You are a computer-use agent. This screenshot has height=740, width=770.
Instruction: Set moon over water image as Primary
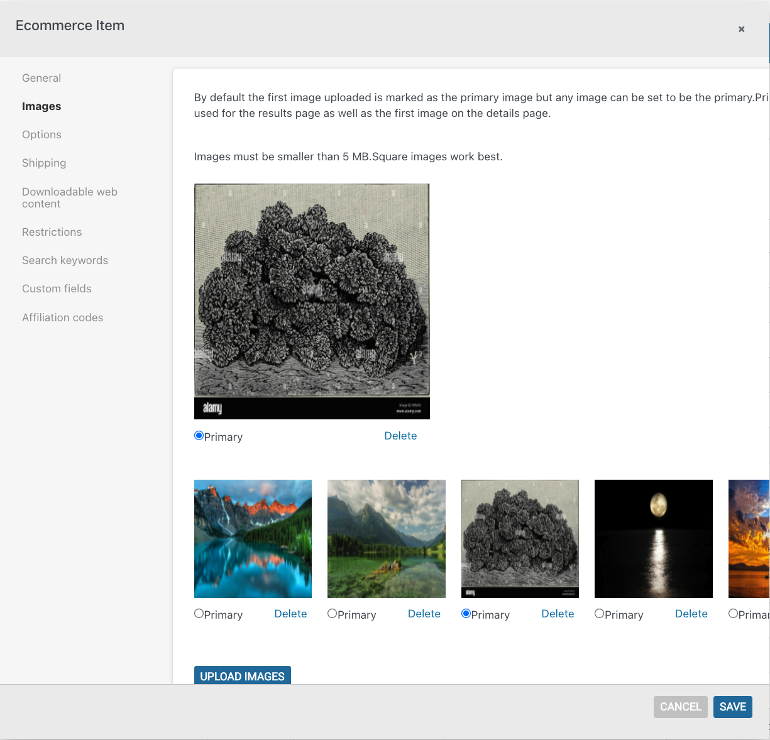599,614
